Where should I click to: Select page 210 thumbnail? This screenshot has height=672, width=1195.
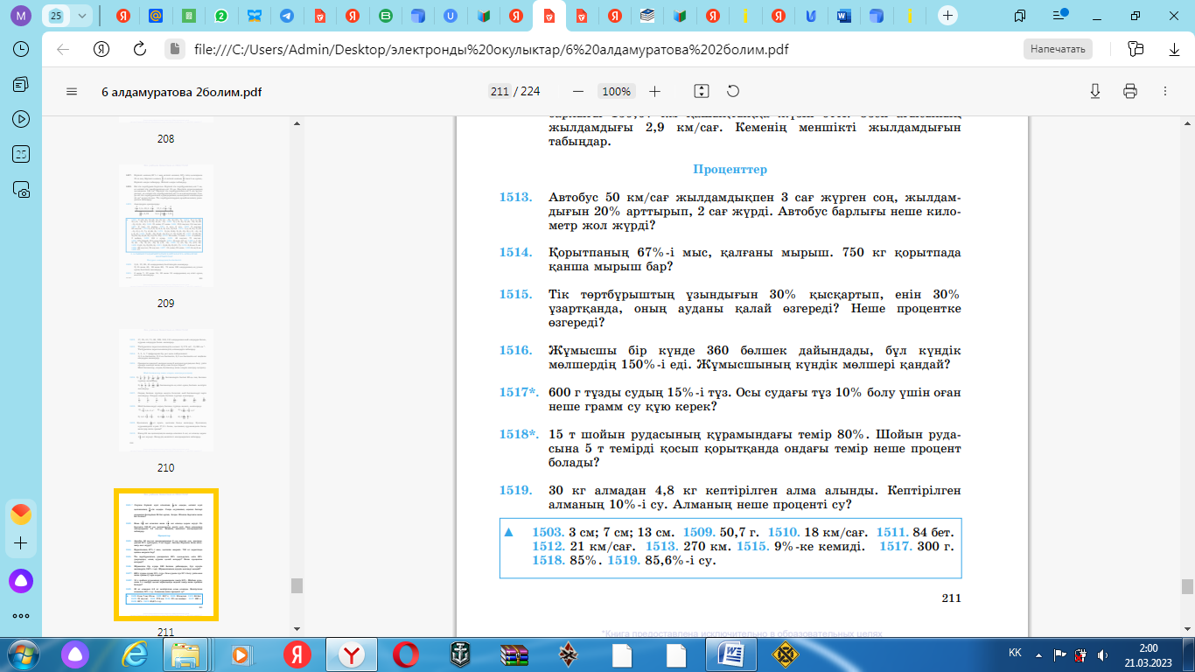165,390
